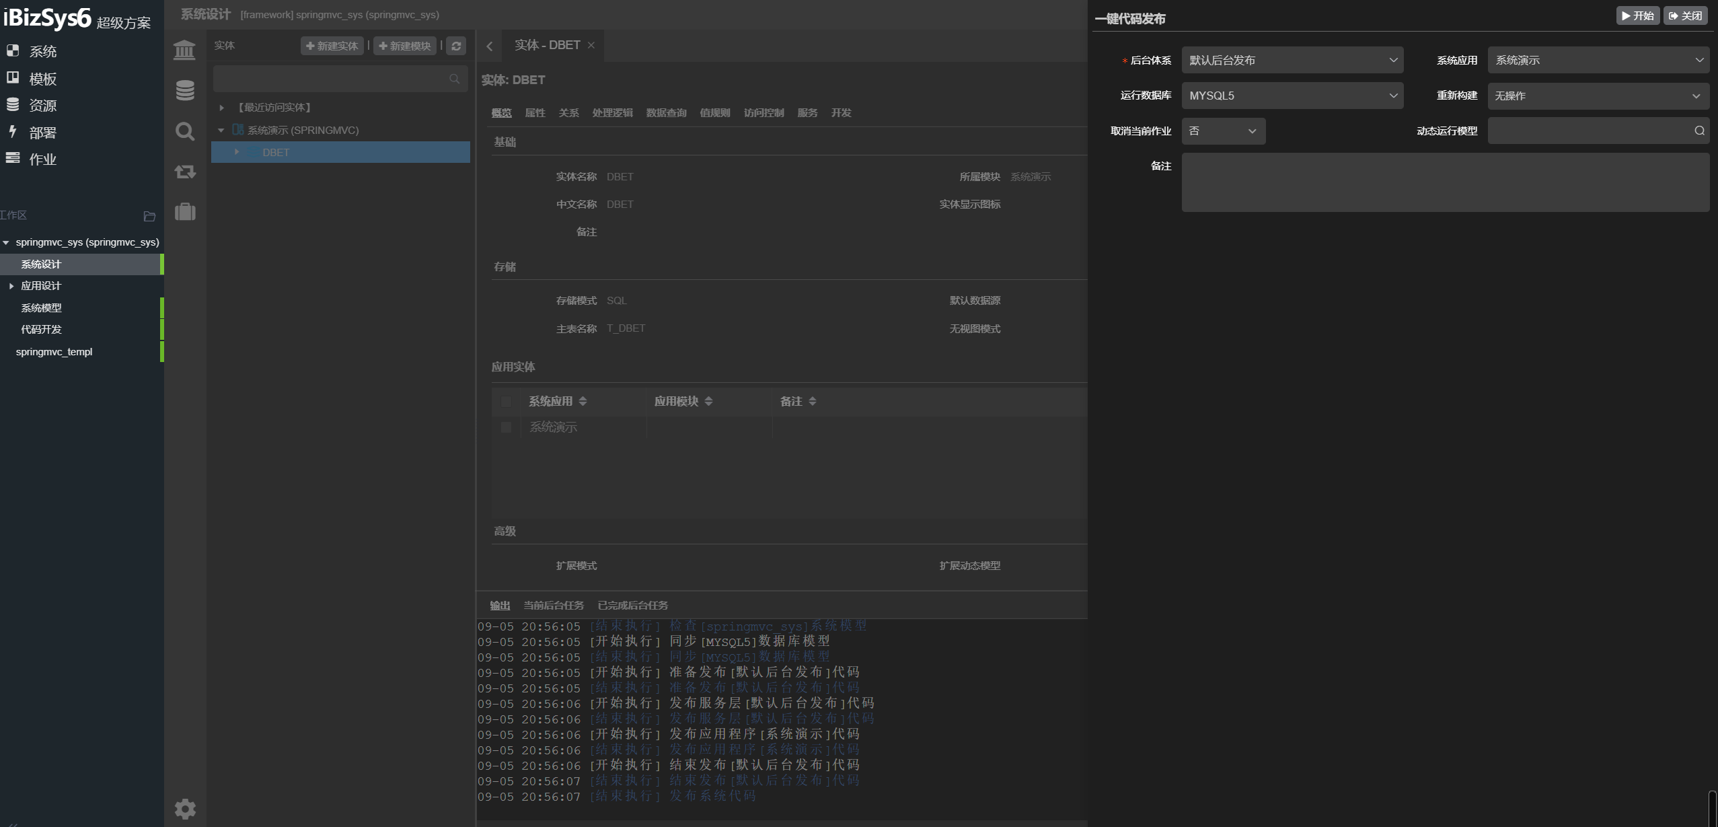
Task: Sort by 系统应用 column arrows
Action: 583,401
